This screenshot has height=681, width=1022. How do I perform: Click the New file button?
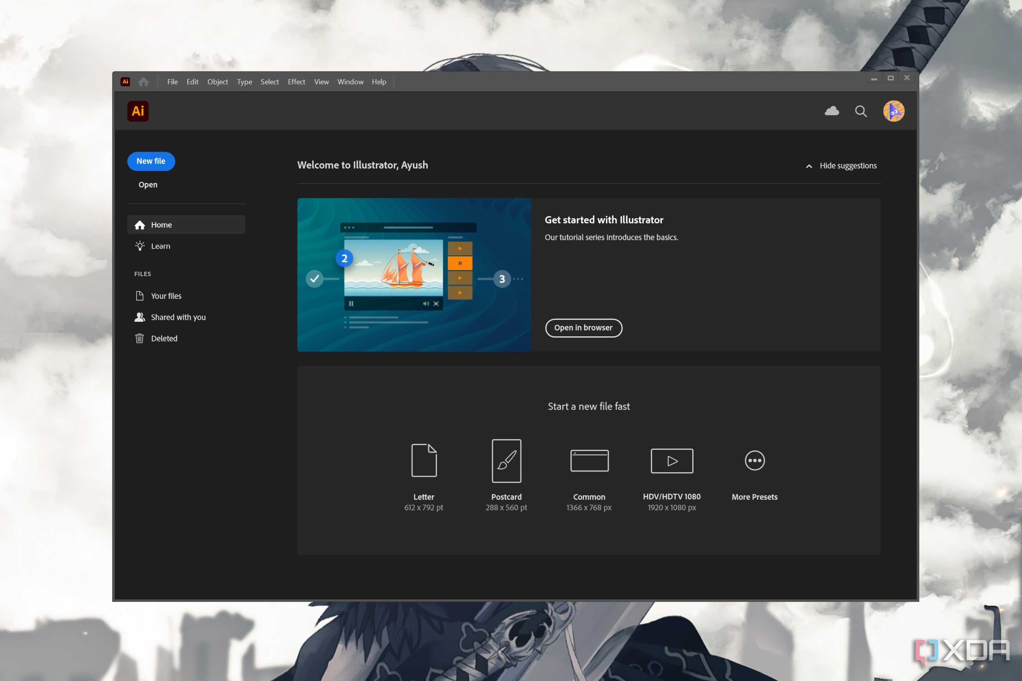coord(151,161)
